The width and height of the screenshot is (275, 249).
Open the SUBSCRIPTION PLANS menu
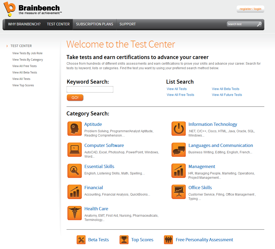point(94,24)
